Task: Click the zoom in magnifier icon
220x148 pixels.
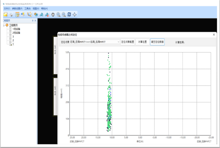Action: [x=58, y=14]
